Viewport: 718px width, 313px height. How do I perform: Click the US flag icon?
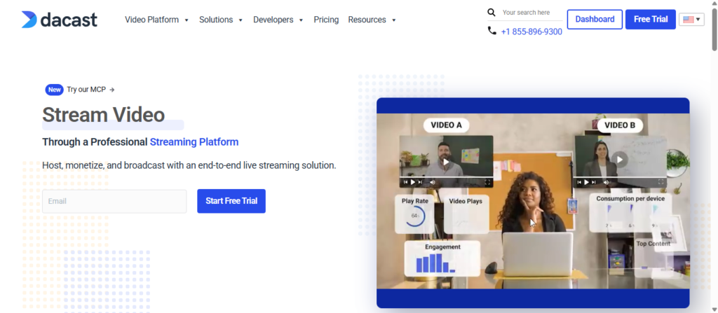688,20
